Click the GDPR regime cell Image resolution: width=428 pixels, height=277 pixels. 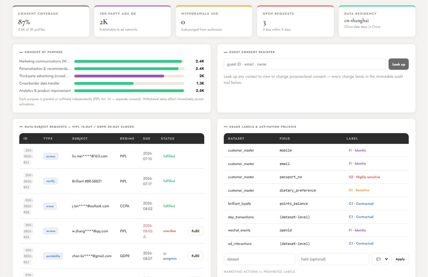(124, 256)
